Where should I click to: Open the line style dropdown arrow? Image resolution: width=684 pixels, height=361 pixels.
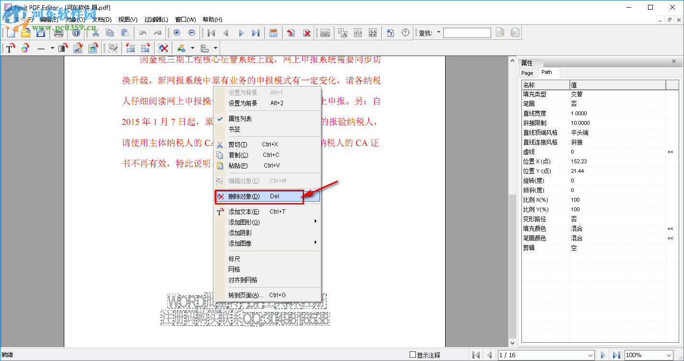pos(51,48)
